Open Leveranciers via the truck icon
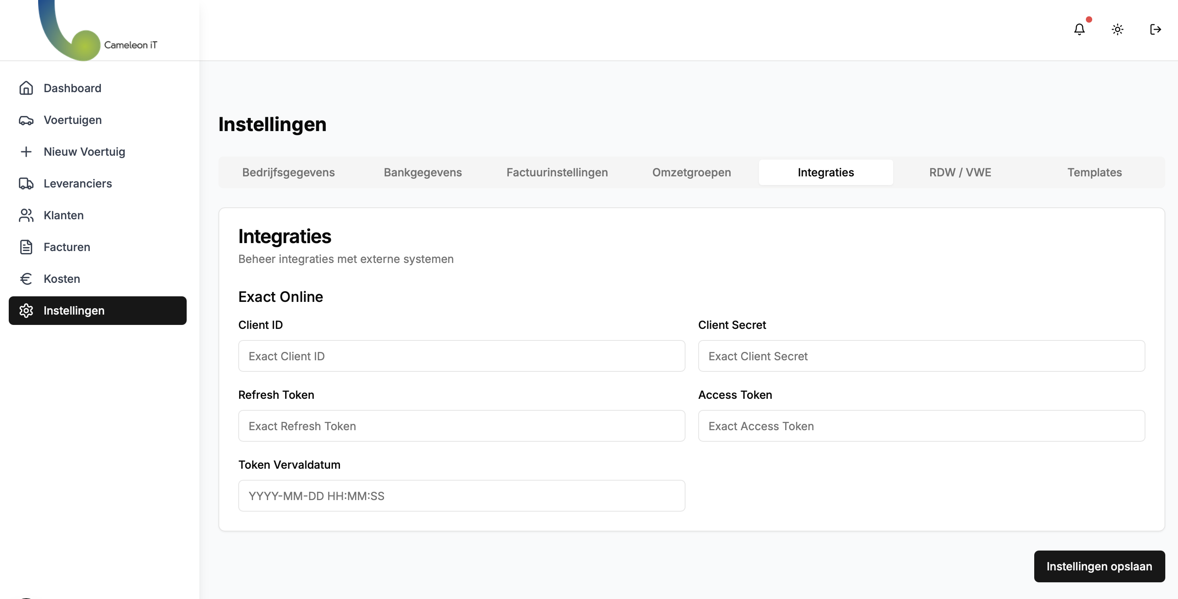This screenshot has height=599, width=1178. (26, 184)
